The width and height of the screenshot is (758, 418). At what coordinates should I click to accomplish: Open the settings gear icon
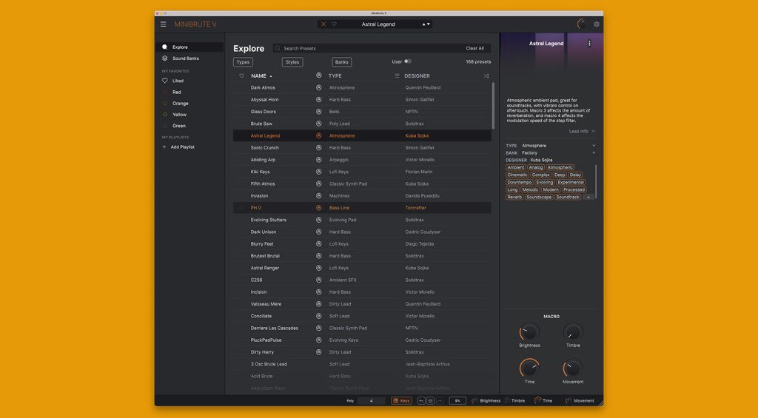[597, 24]
